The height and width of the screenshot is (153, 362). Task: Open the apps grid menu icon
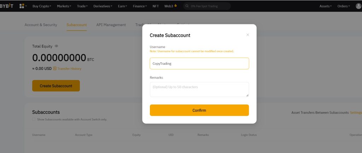[x=22, y=6]
